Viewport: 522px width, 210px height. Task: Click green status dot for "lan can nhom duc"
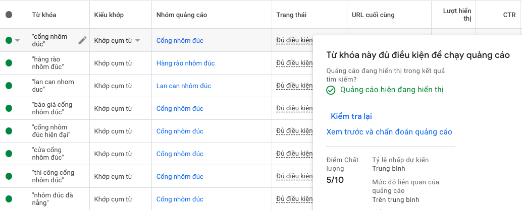(x=9, y=86)
